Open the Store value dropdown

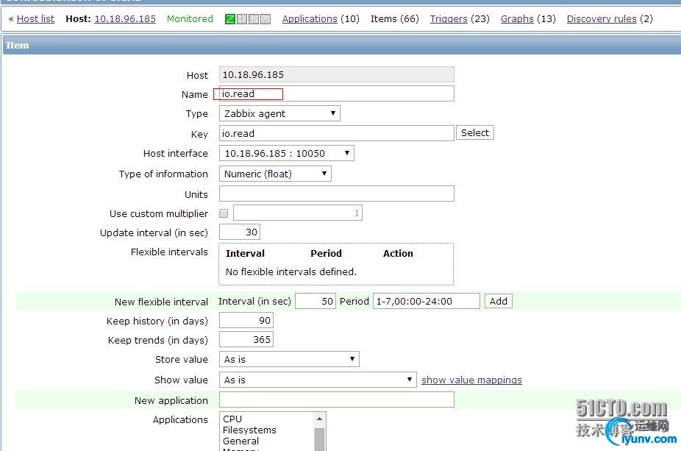[x=289, y=359]
